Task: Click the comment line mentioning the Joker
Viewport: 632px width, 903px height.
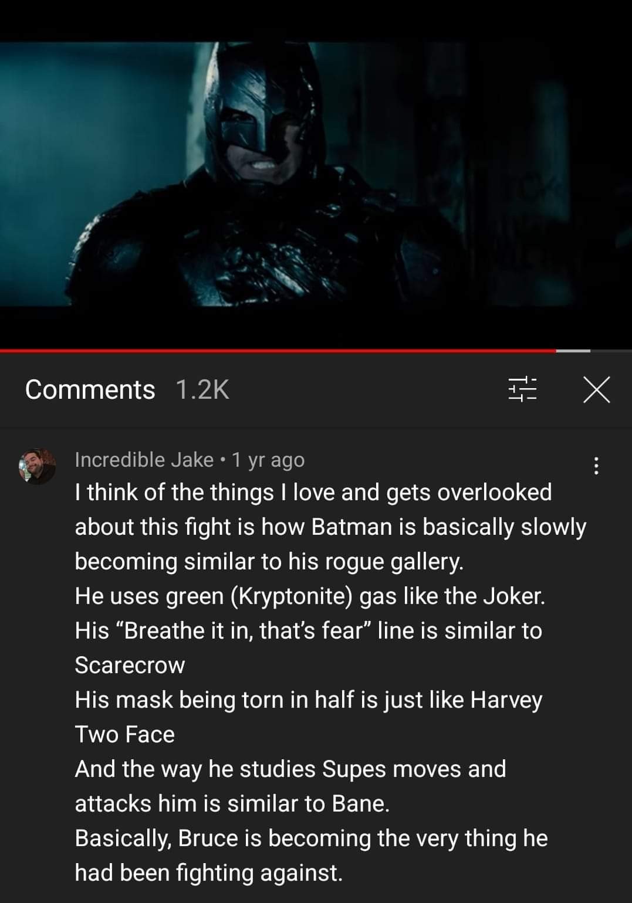Action: [310, 596]
